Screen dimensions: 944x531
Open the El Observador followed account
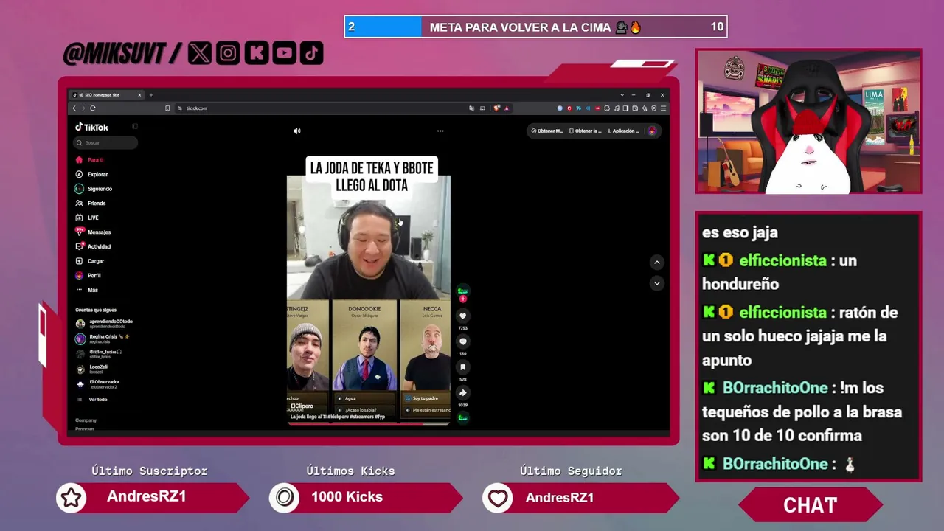coord(97,384)
